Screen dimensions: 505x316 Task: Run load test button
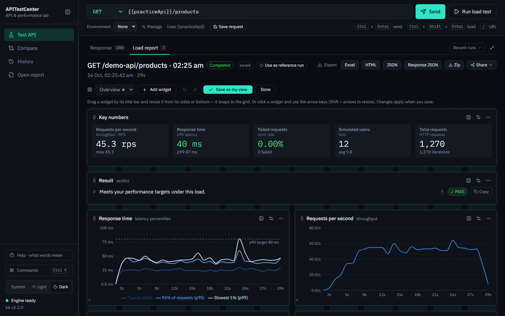[x=472, y=12]
